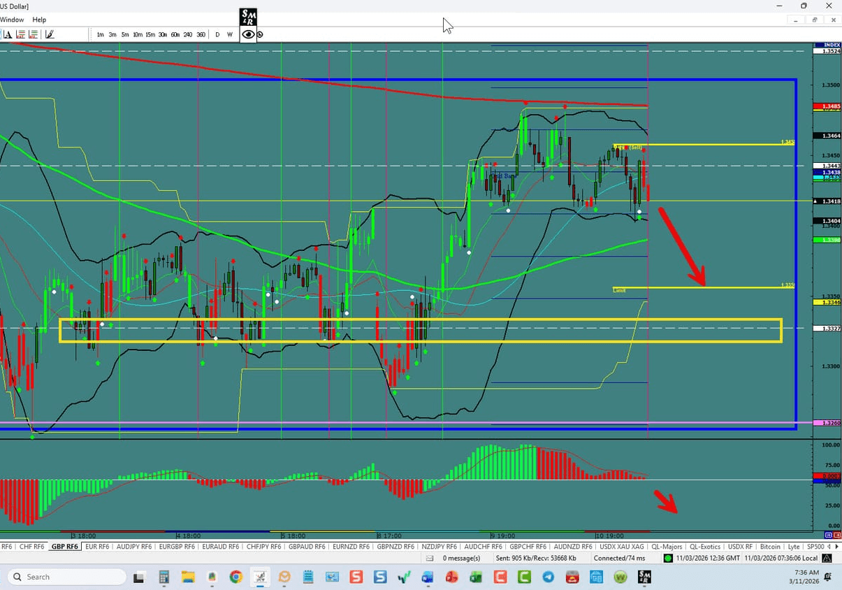Open the SMR application from the taskbar
This screenshot has width=842, height=590.
coord(644,577)
